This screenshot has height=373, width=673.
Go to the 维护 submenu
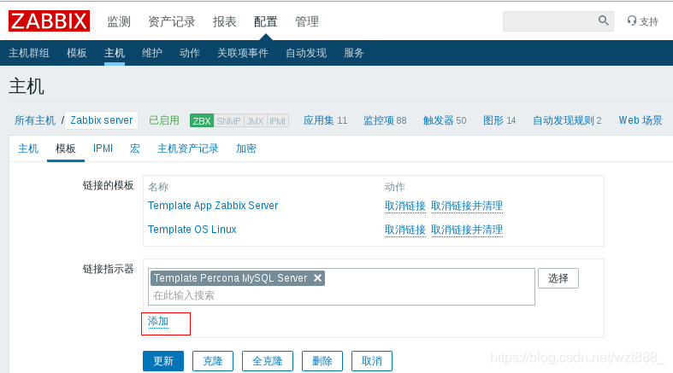[152, 53]
